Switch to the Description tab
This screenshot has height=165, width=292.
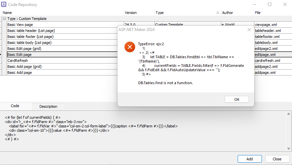[48, 106]
